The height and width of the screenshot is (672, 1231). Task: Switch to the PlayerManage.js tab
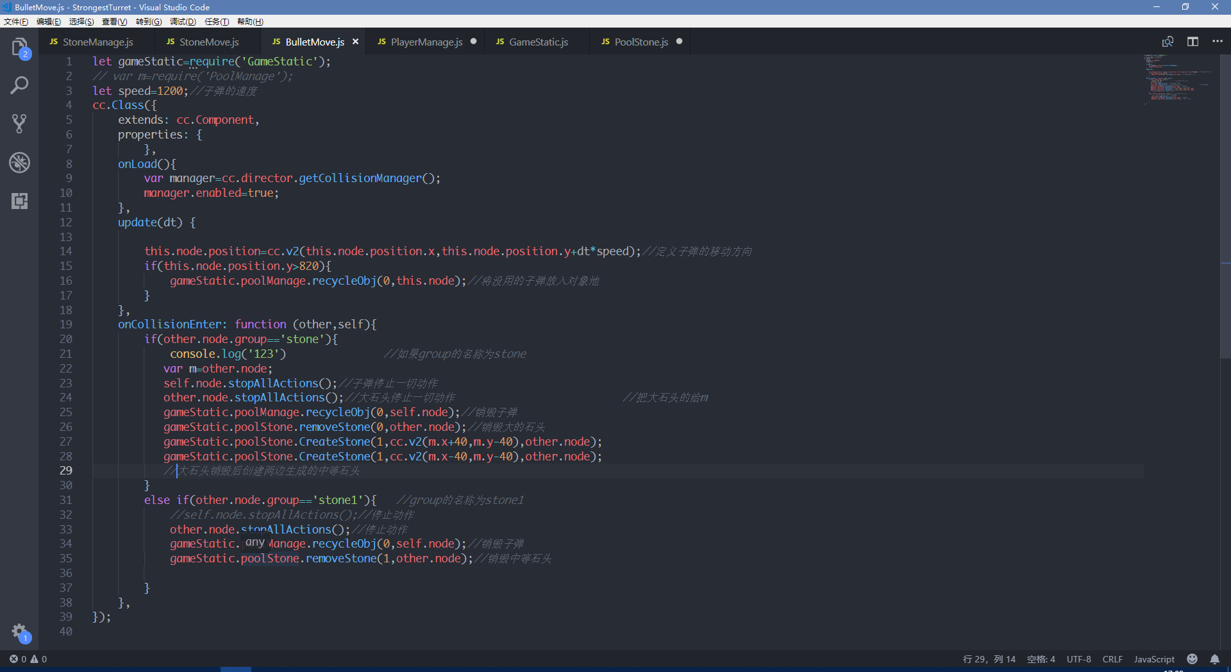426,42
